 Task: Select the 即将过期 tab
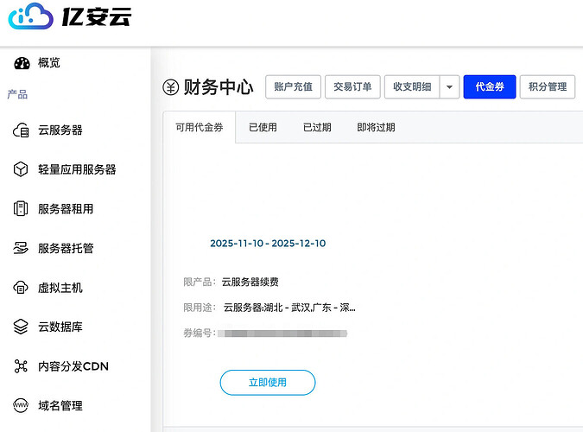376,127
